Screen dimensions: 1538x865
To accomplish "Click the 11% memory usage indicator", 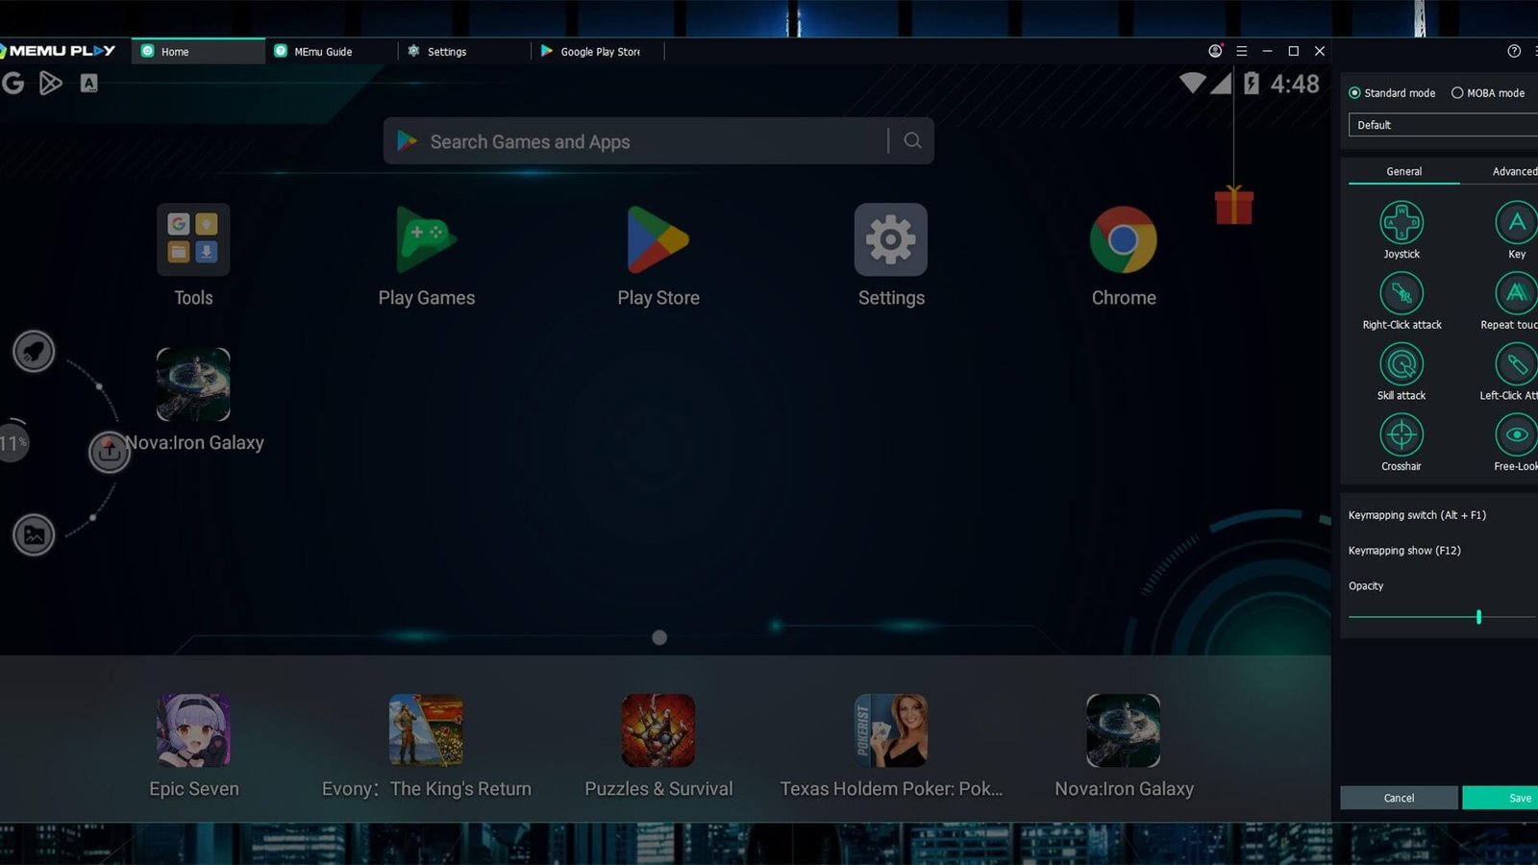I will click(13, 443).
